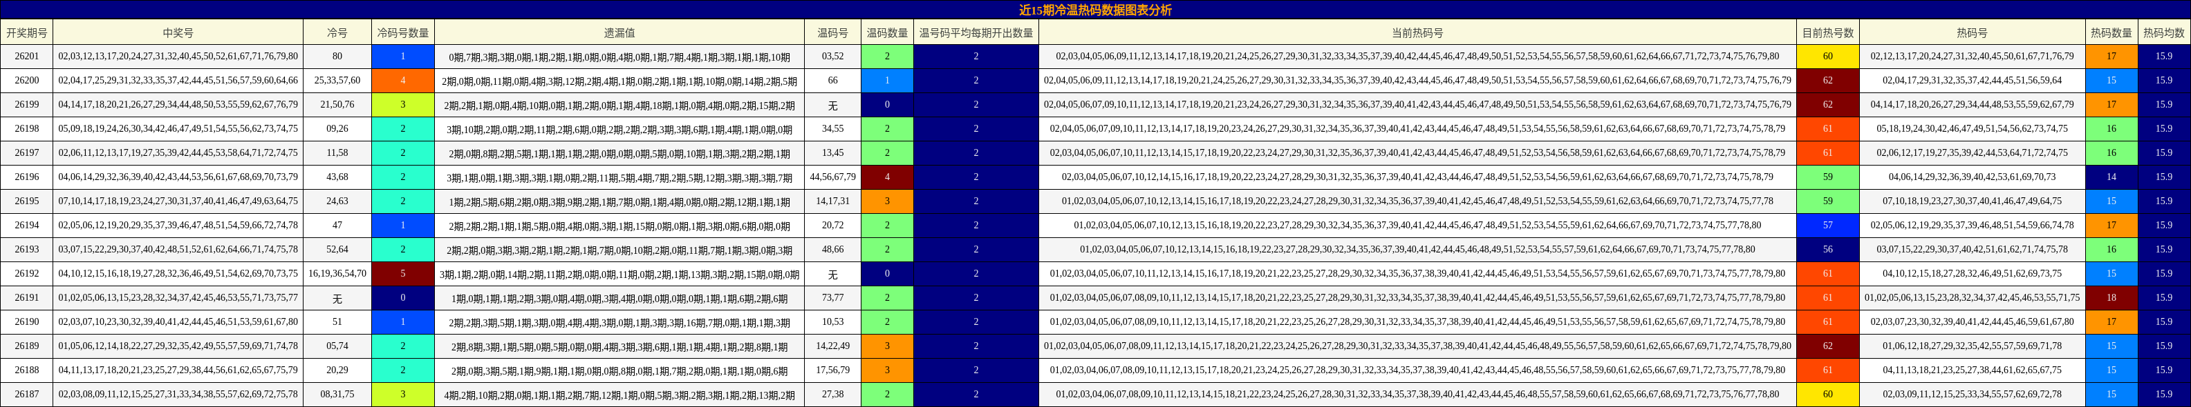
Task: Click the blue hot count 57 in row 26194
Action: point(1828,226)
